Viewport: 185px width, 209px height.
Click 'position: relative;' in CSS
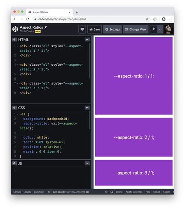(42, 147)
